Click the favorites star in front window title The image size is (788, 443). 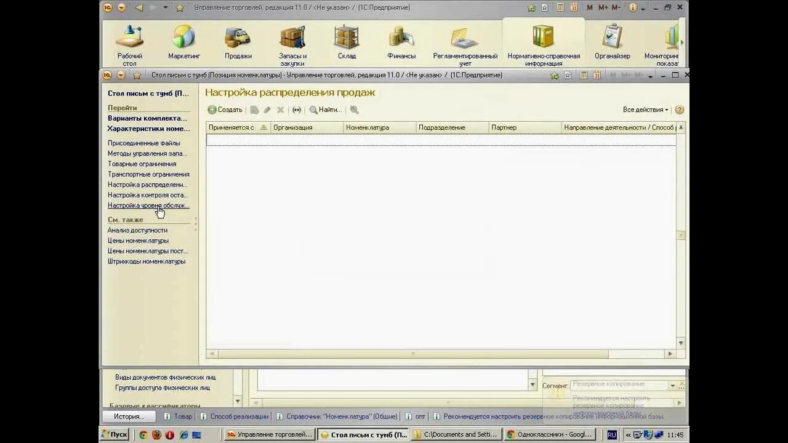137,75
